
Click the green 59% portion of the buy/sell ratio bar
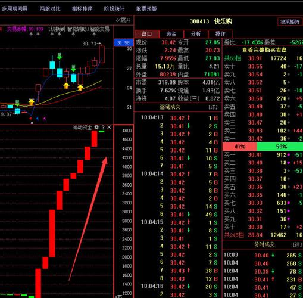point(280,147)
